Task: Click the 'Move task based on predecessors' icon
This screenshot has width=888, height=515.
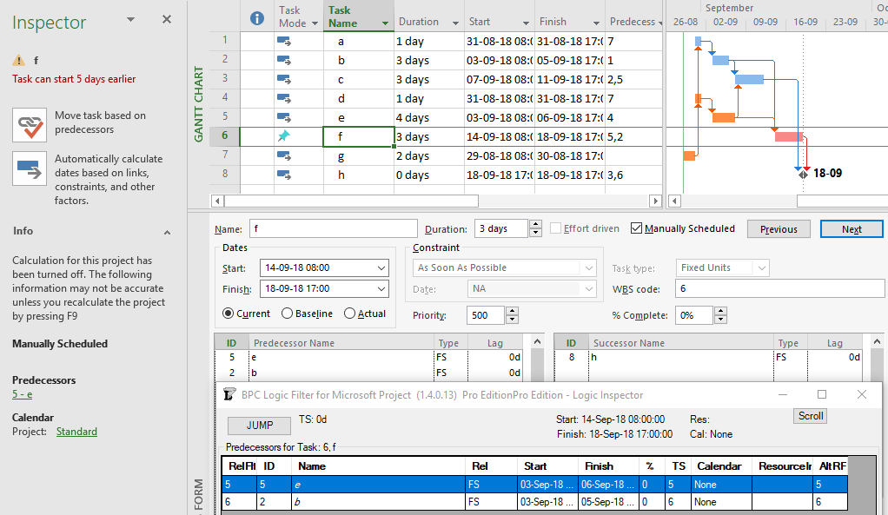Action: [30, 125]
